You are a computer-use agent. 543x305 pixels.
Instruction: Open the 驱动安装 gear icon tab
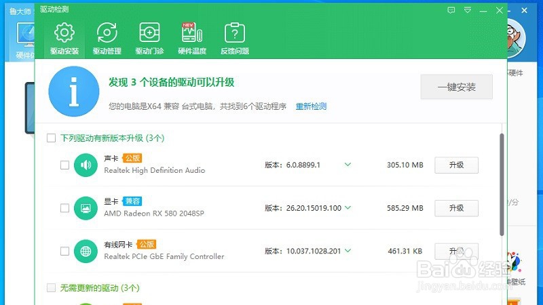point(64,39)
